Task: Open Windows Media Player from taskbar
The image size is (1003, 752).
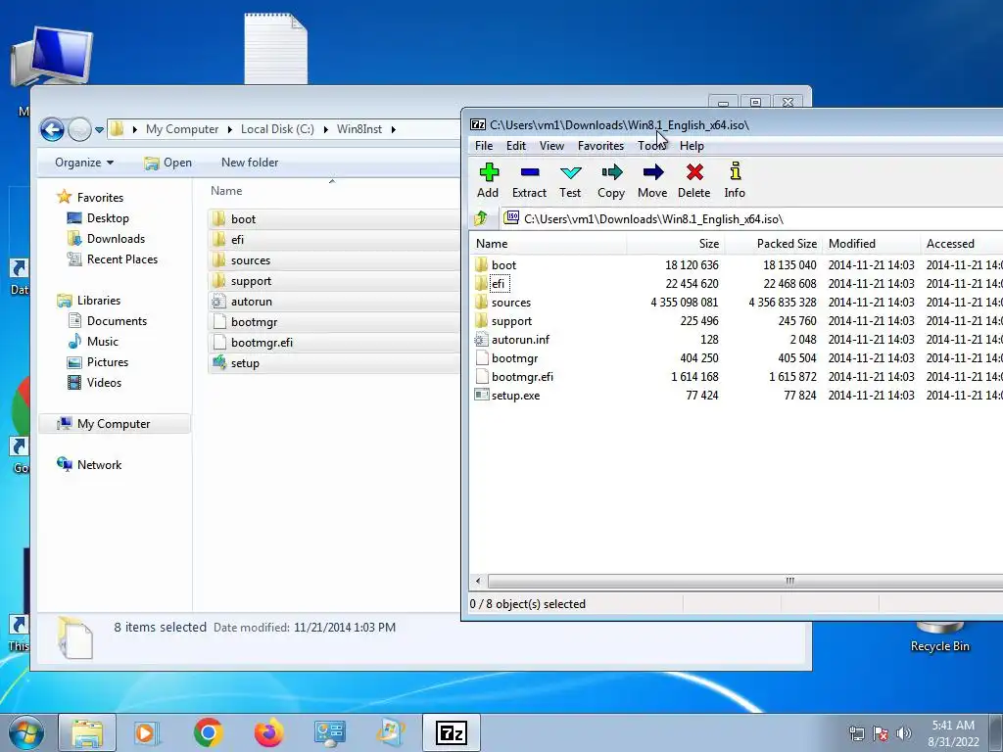Action: [x=147, y=732]
